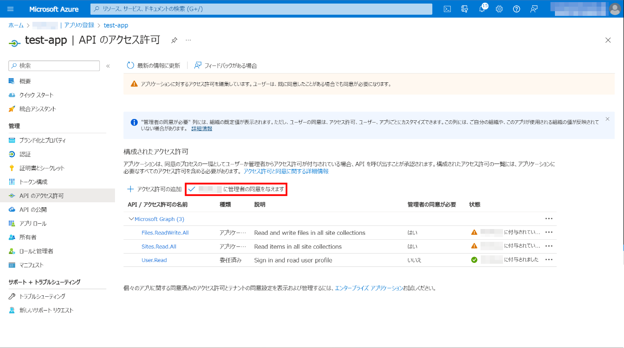The width and height of the screenshot is (624, 348).
Task: Collapse the left navigation pane
Action: click(108, 66)
